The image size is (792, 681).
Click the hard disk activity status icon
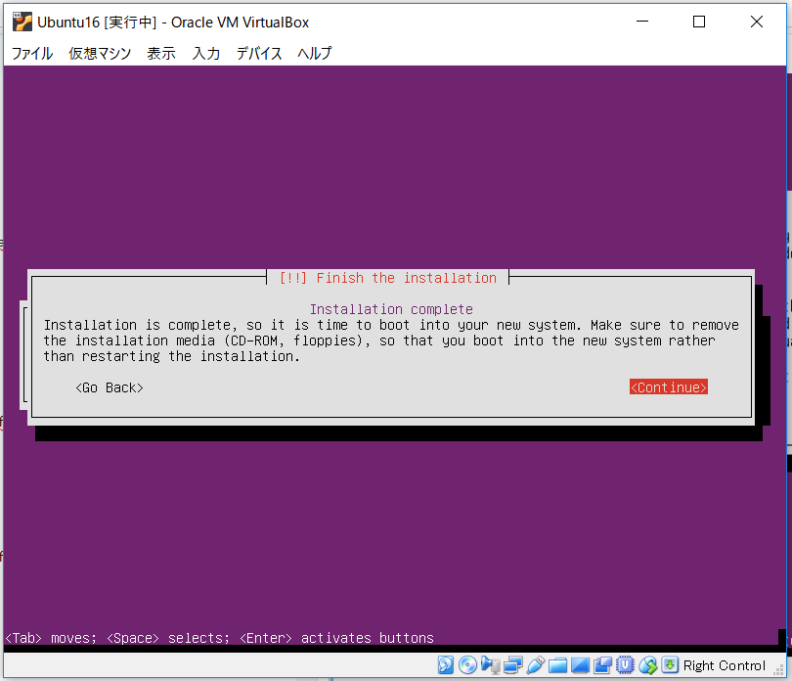(446, 664)
